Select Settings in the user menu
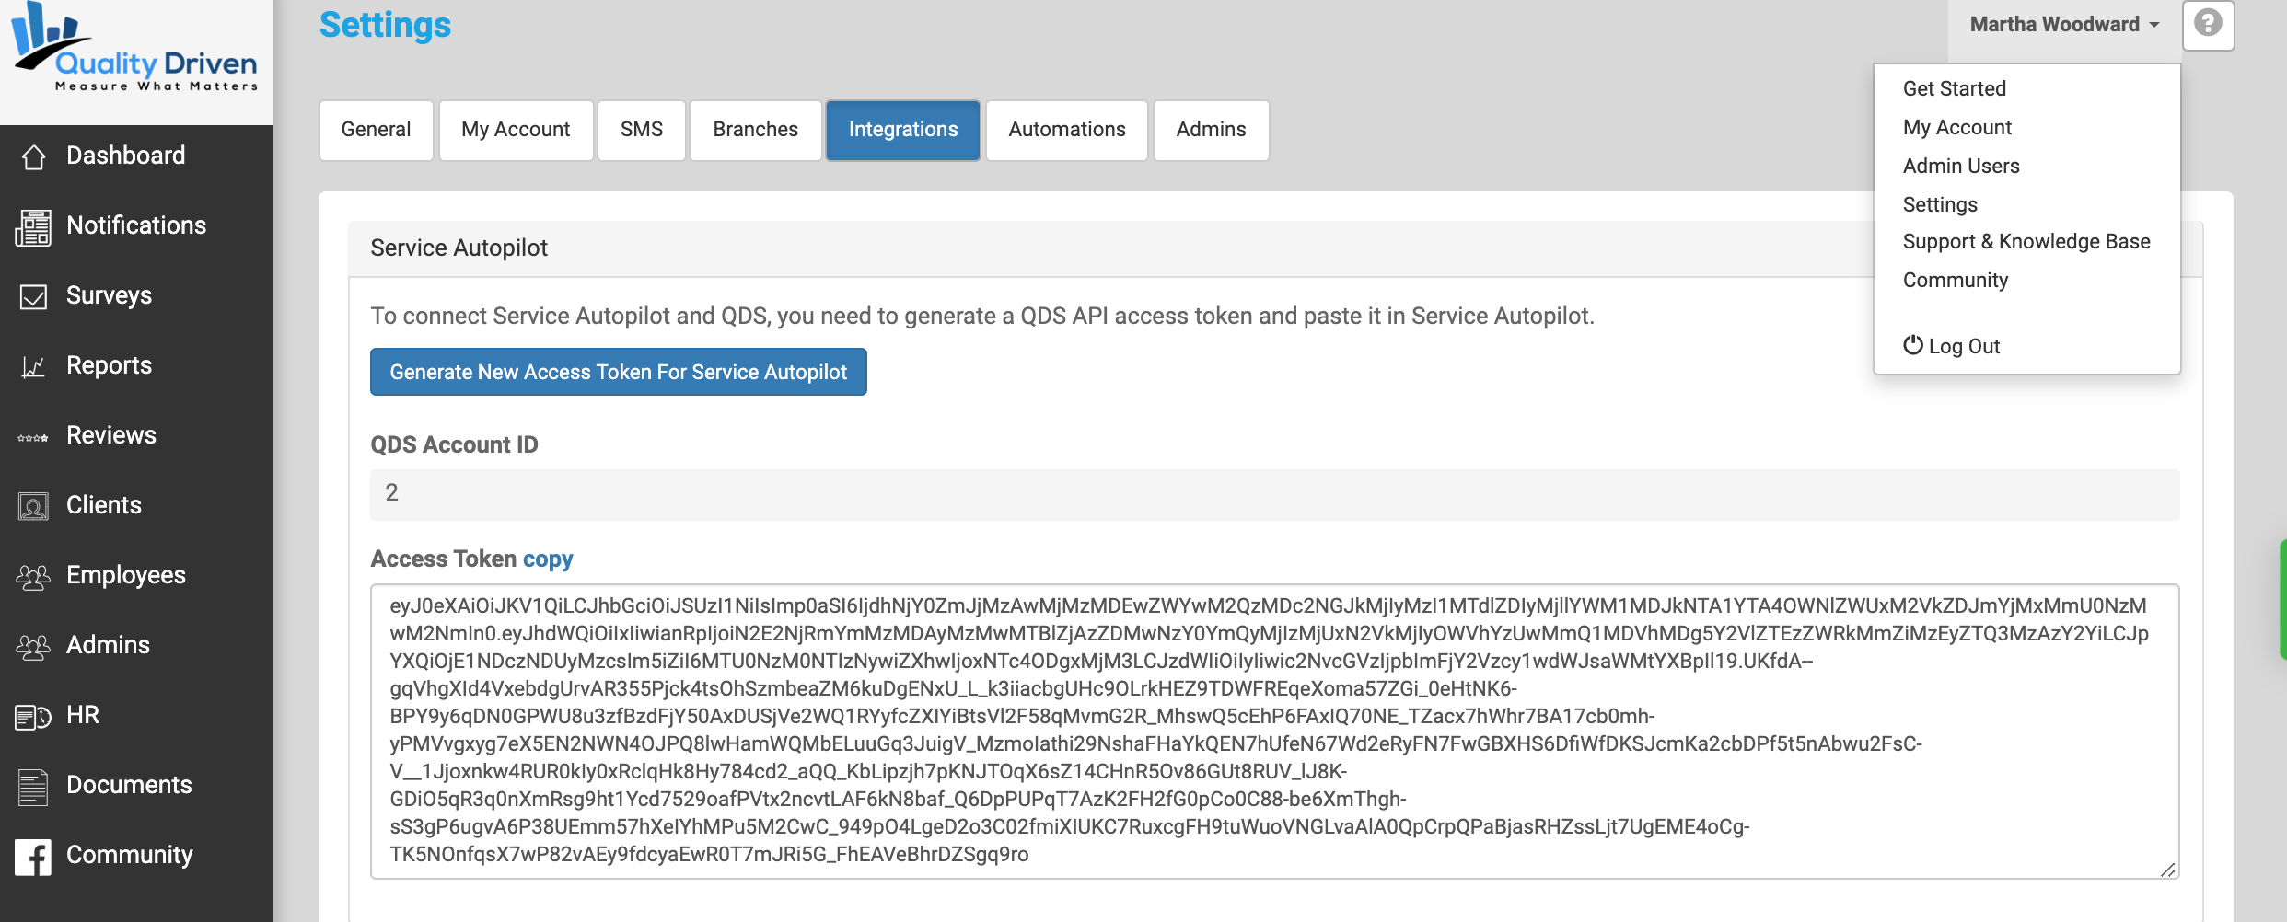 (1940, 204)
